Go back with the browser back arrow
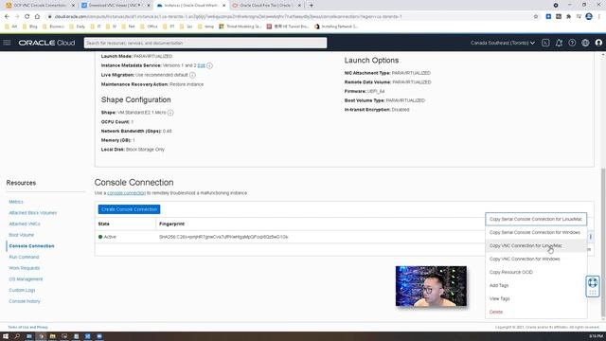Image resolution: width=606 pixels, height=341 pixels. pos(7,17)
